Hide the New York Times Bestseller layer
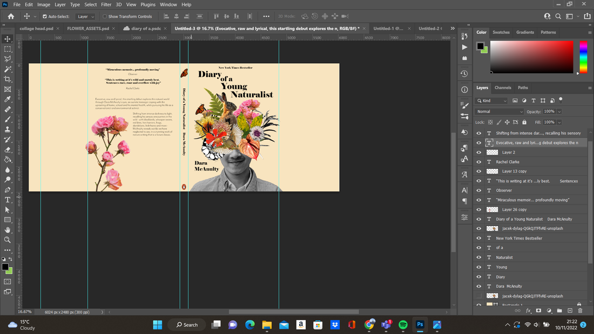The width and height of the screenshot is (594, 334). [479, 238]
